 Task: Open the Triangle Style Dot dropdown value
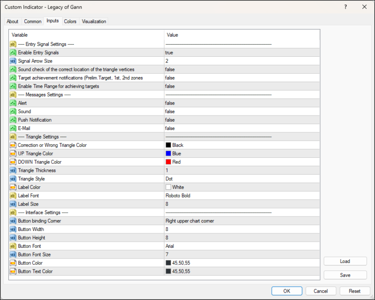pos(170,179)
